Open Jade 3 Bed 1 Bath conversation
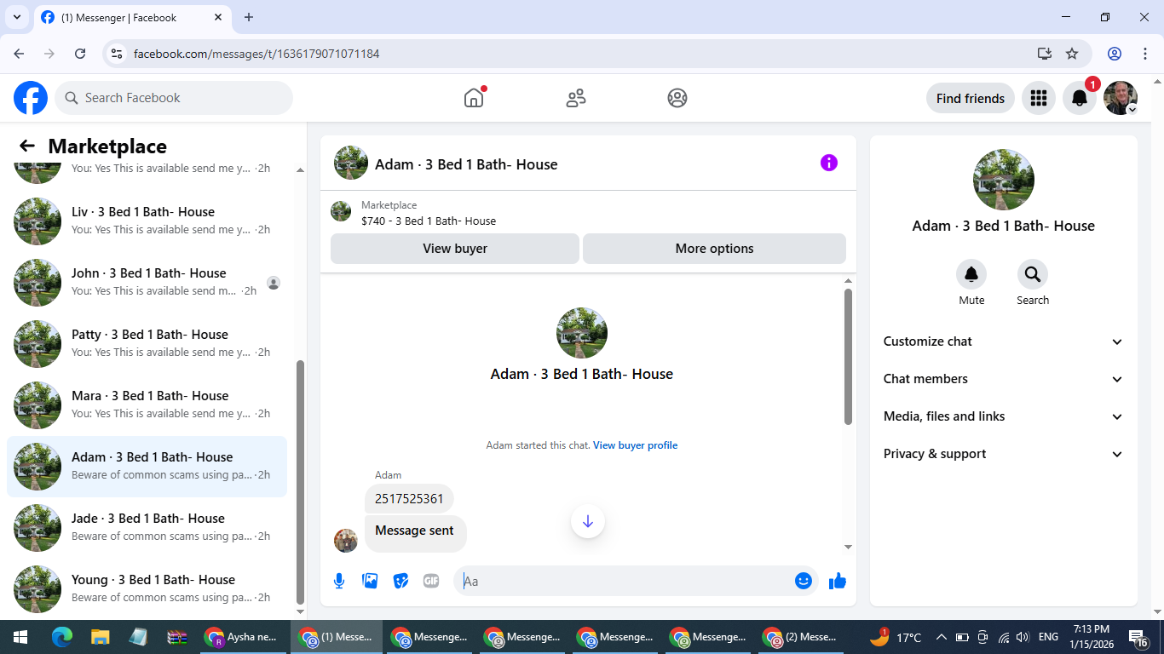Image resolution: width=1164 pixels, height=654 pixels. [x=147, y=528]
